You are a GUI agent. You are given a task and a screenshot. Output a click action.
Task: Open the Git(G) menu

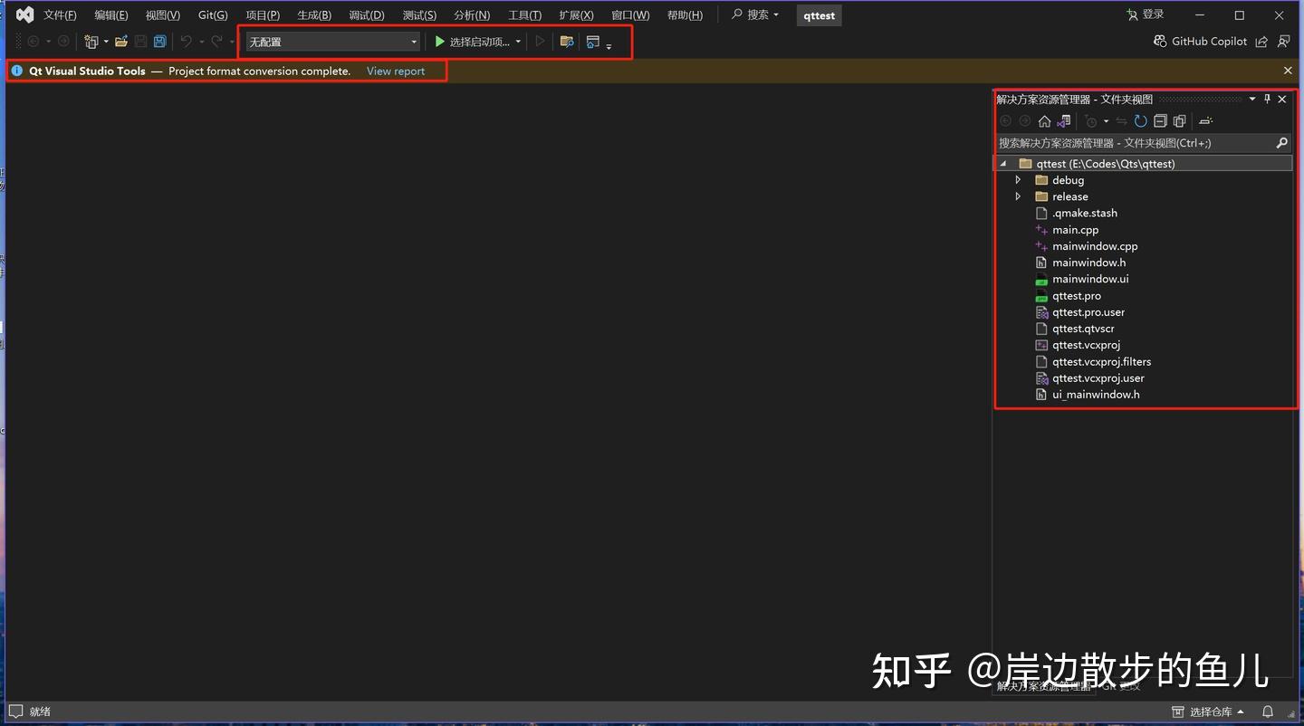pyautogui.click(x=212, y=14)
